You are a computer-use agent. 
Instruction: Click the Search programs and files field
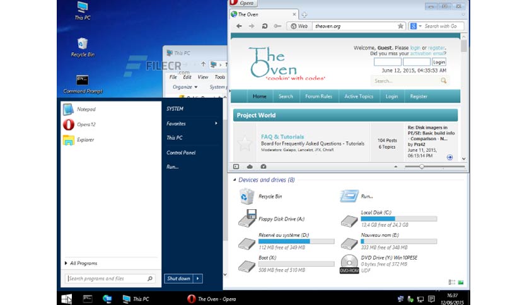click(110, 279)
